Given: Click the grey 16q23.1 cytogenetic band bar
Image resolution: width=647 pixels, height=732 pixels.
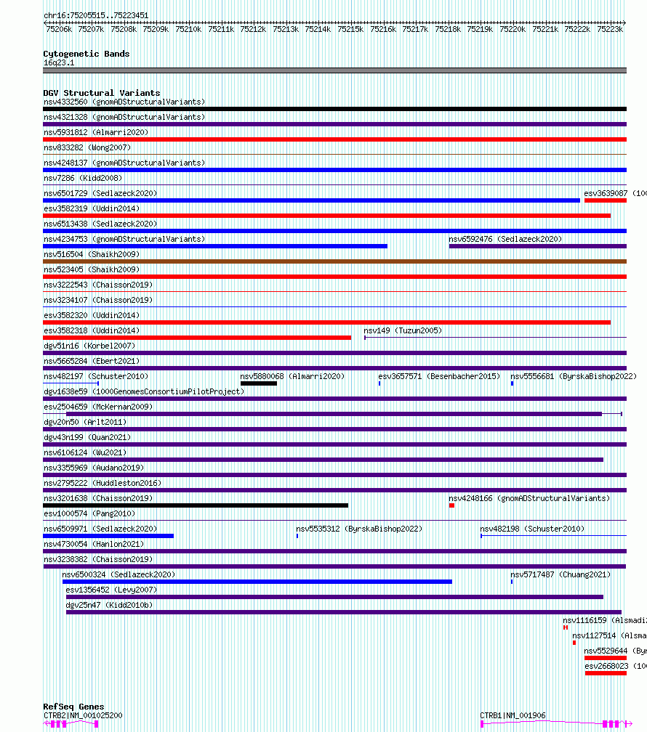Looking at the screenshot, I should (x=334, y=70).
